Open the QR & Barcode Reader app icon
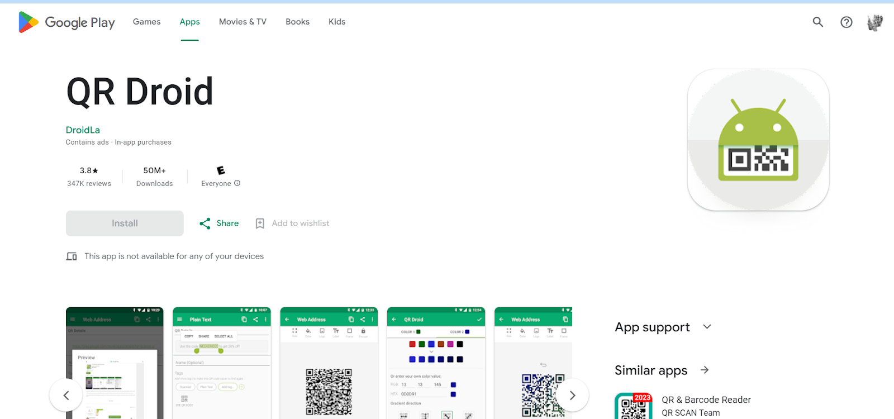The width and height of the screenshot is (894, 419). pyautogui.click(x=634, y=406)
